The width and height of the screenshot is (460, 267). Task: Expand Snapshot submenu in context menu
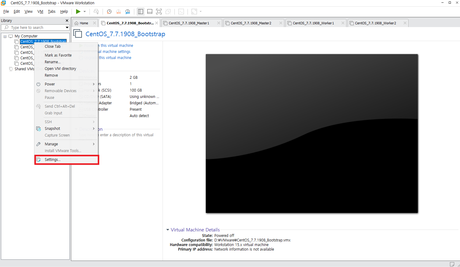(x=66, y=129)
